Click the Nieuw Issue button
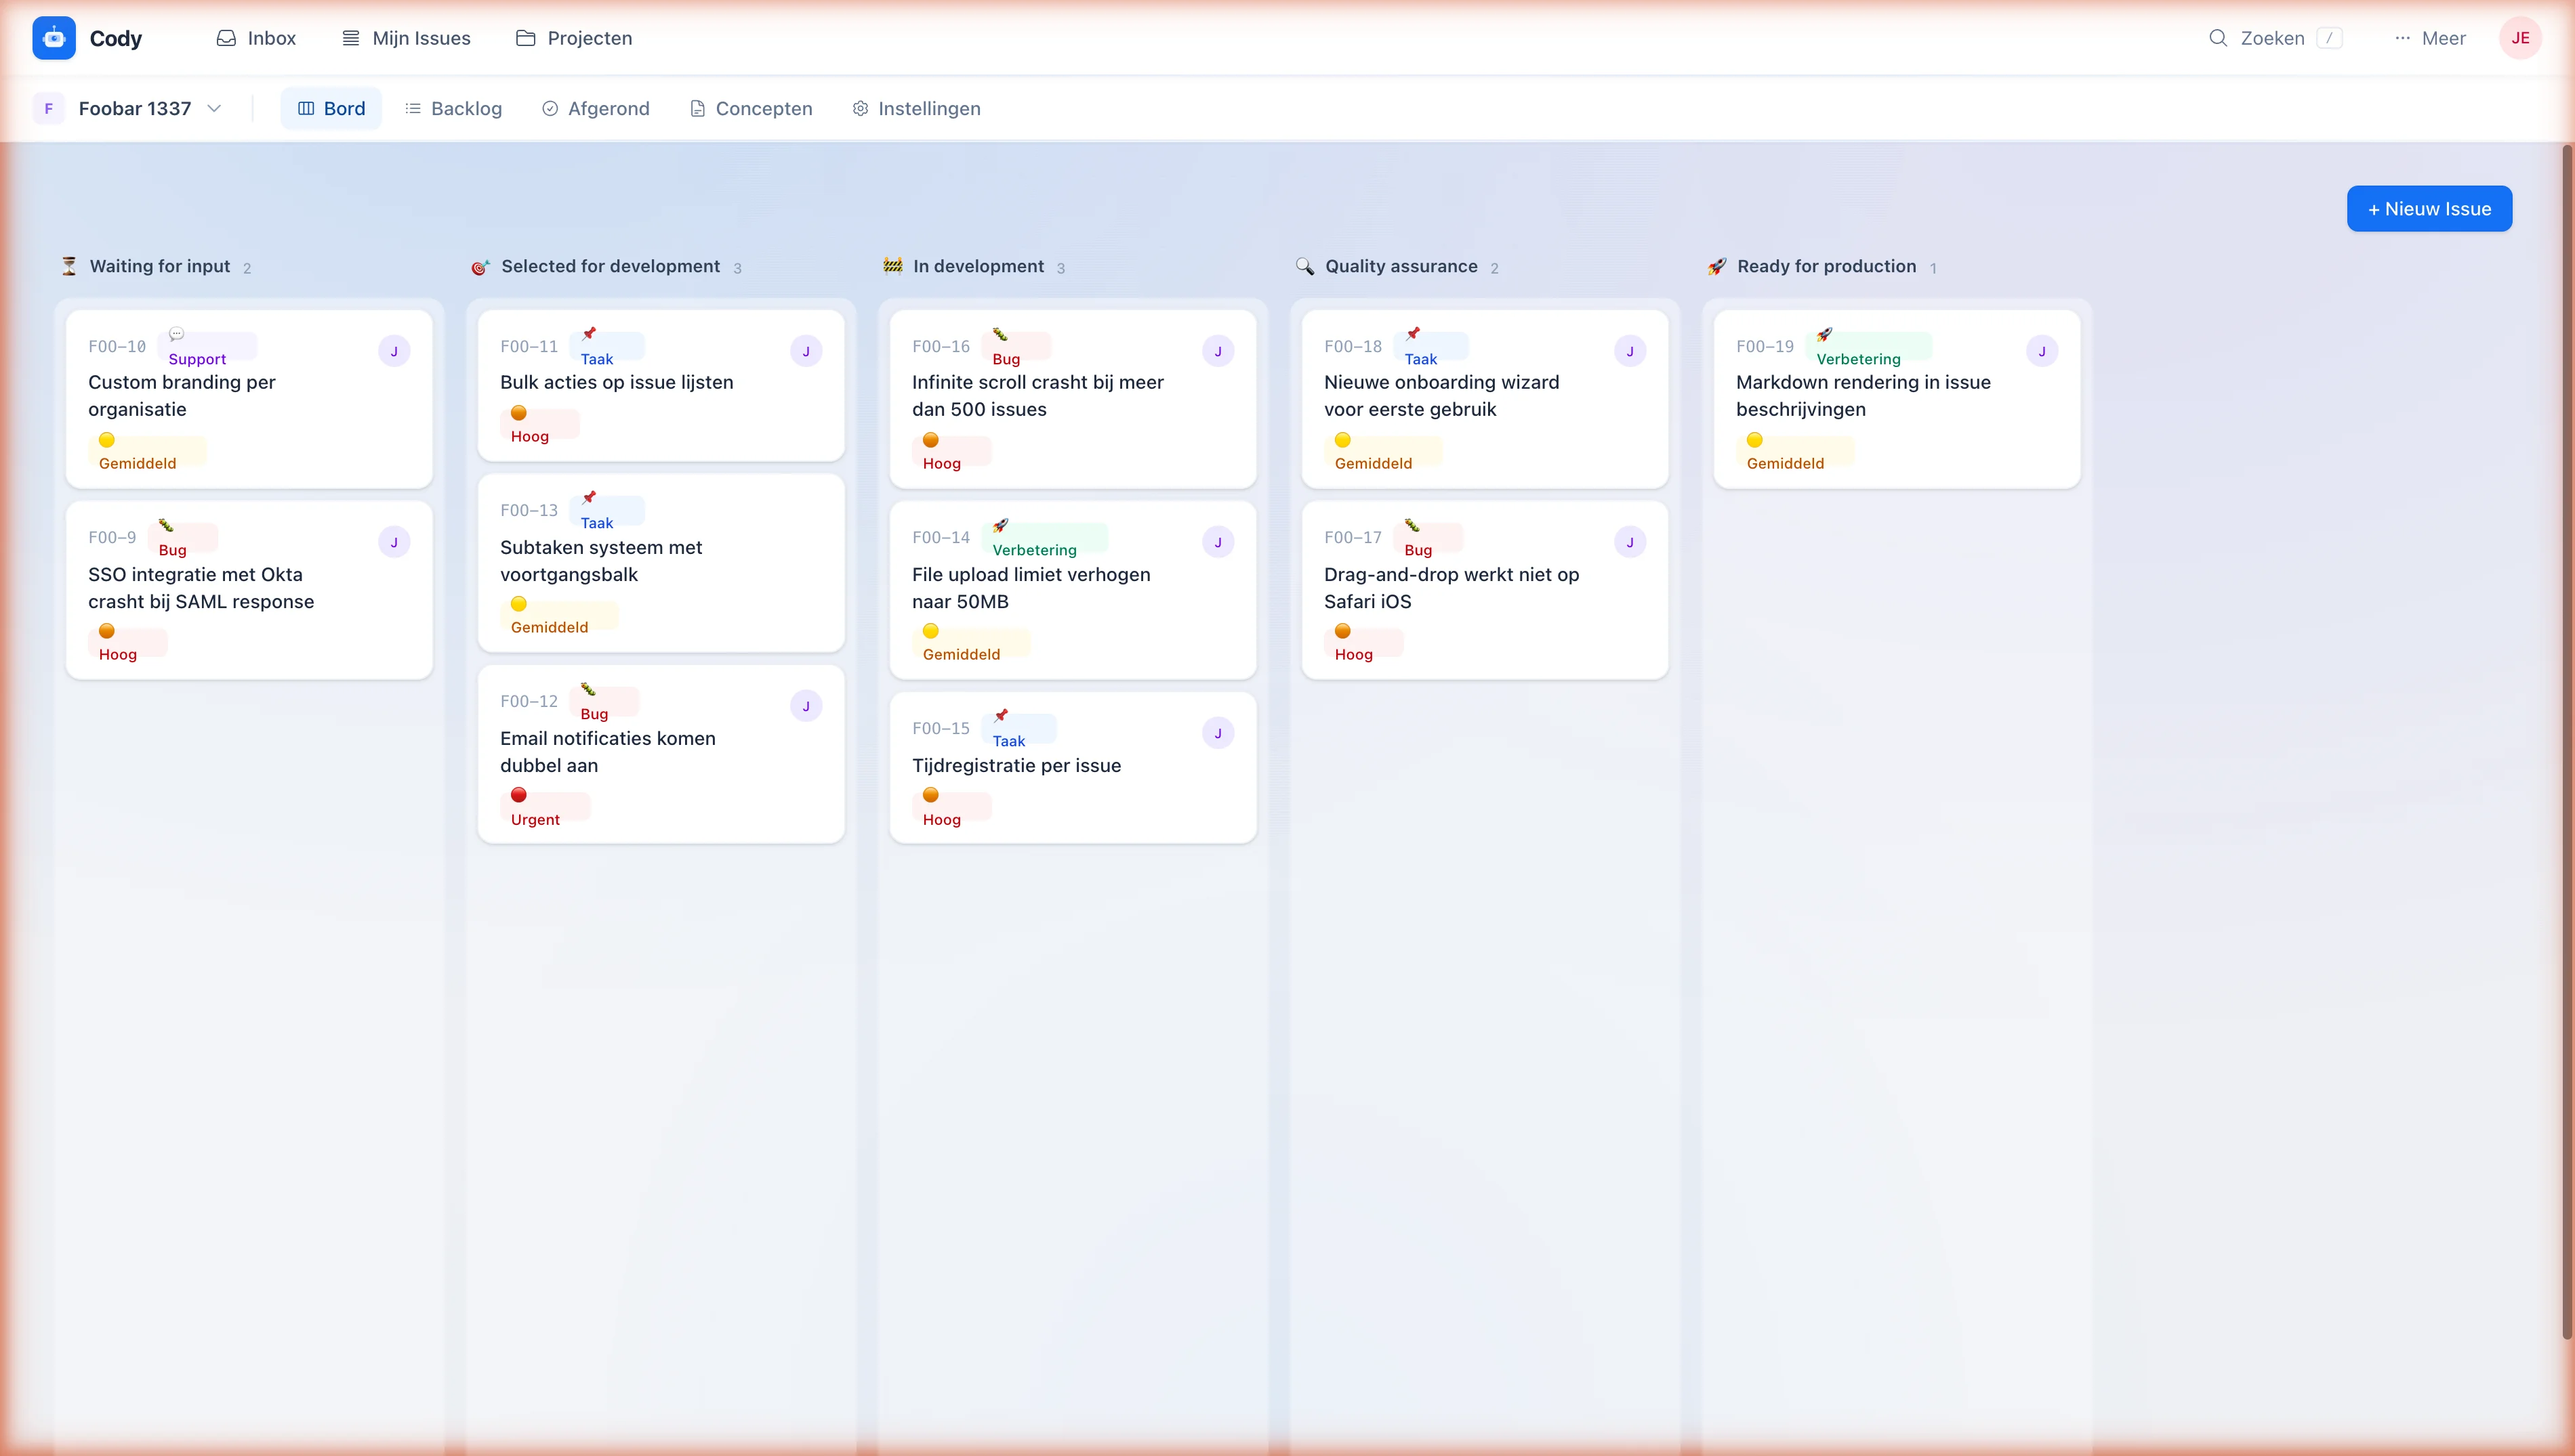Screen dimensions: 2575x1456 point(2429,208)
